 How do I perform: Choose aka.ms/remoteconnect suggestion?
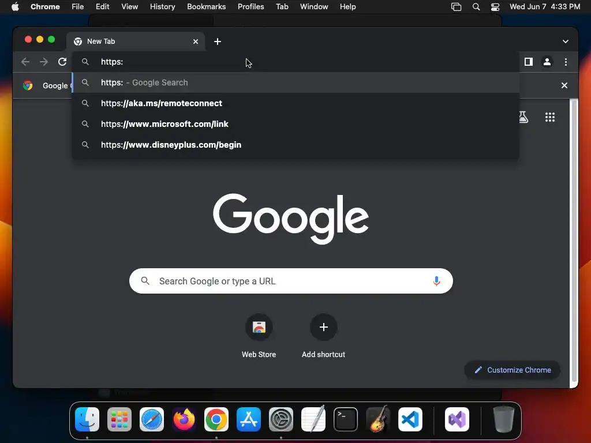295,103
